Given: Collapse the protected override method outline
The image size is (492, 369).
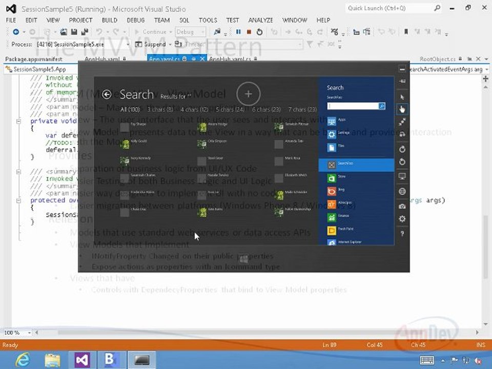Looking at the screenshot, I should 18,200.
